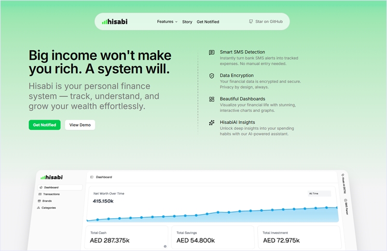
Task: Click the Beautiful Dashboards grid icon
Action: click(212, 99)
